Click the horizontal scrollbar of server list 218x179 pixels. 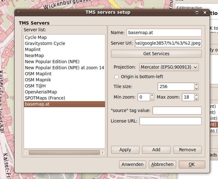(x=64, y=153)
